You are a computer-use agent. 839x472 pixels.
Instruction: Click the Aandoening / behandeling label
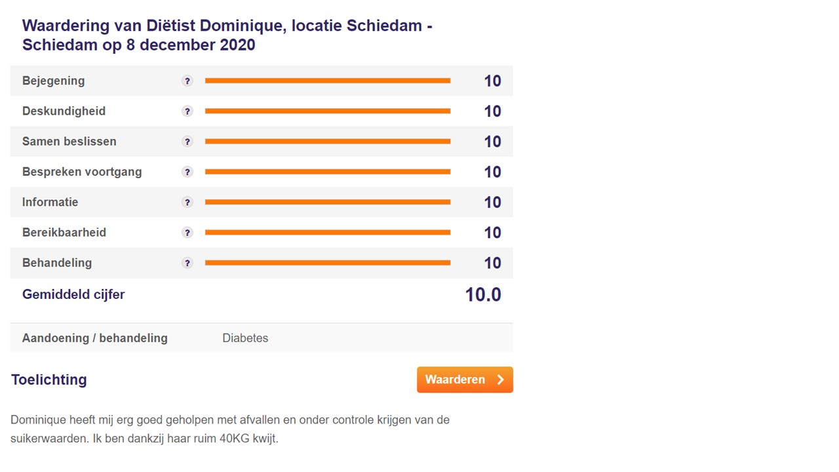tap(95, 338)
